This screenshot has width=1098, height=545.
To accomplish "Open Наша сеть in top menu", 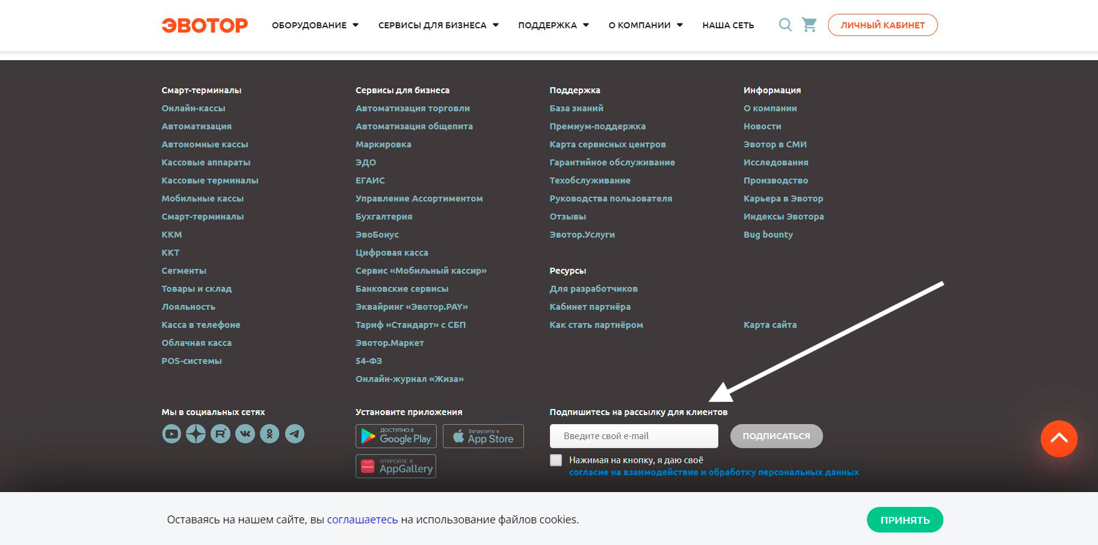I will [x=728, y=25].
